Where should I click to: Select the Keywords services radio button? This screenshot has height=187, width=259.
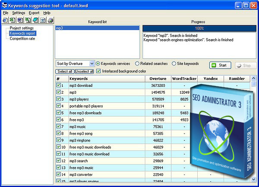[x=98, y=64]
